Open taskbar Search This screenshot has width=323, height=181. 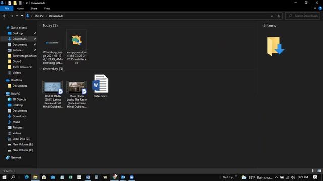click(x=13, y=177)
